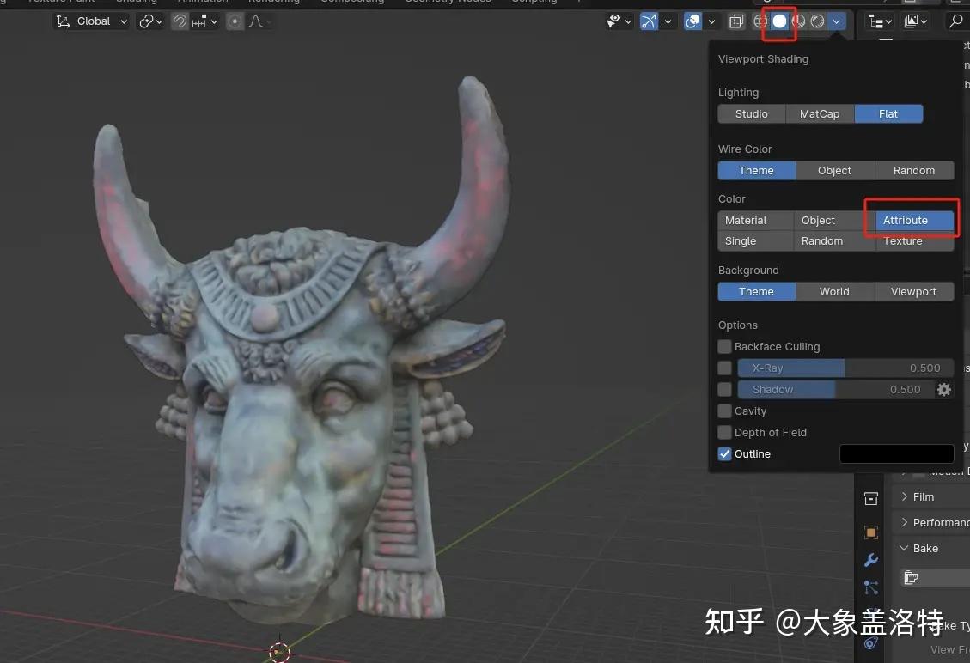Viewport: 970px width, 663px height.
Task: Toggle proportional editing circle icon
Action: 235,21
